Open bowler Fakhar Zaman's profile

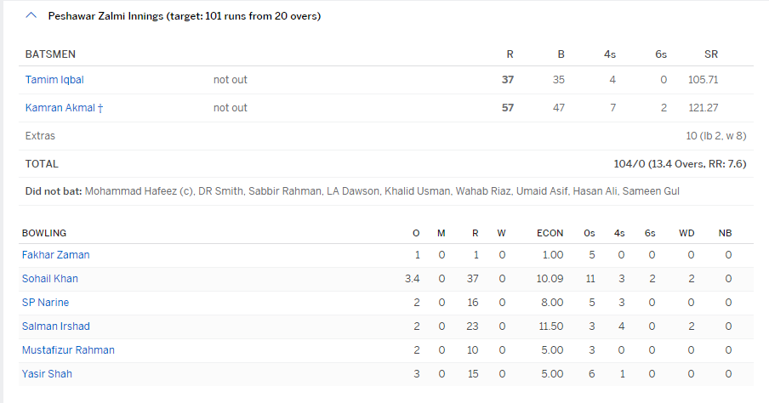[x=55, y=255]
